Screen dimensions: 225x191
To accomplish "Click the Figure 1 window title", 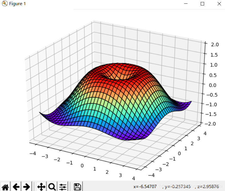I will (x=17, y=4).
